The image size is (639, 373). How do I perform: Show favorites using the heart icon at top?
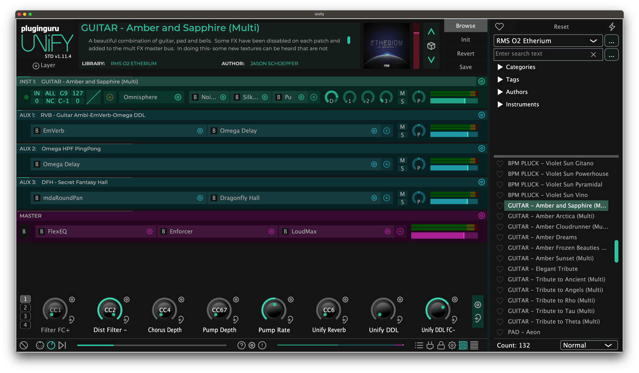pyautogui.click(x=499, y=26)
